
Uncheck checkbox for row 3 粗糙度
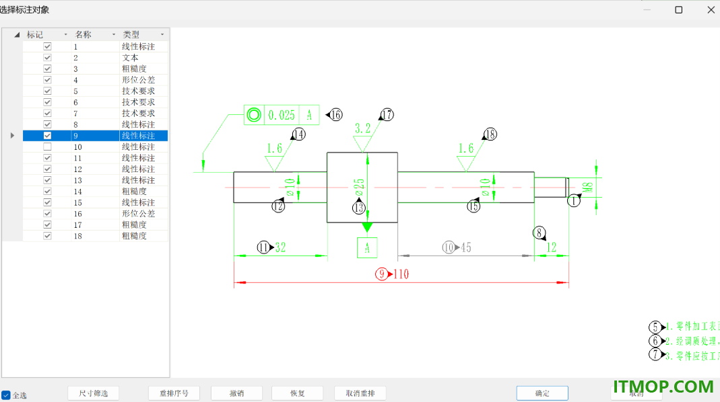(x=47, y=69)
